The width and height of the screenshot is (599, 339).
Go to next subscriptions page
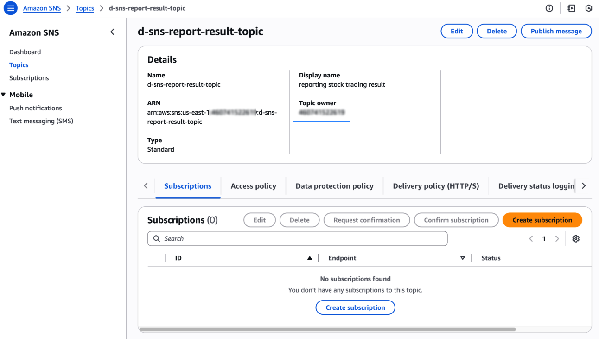click(x=557, y=239)
